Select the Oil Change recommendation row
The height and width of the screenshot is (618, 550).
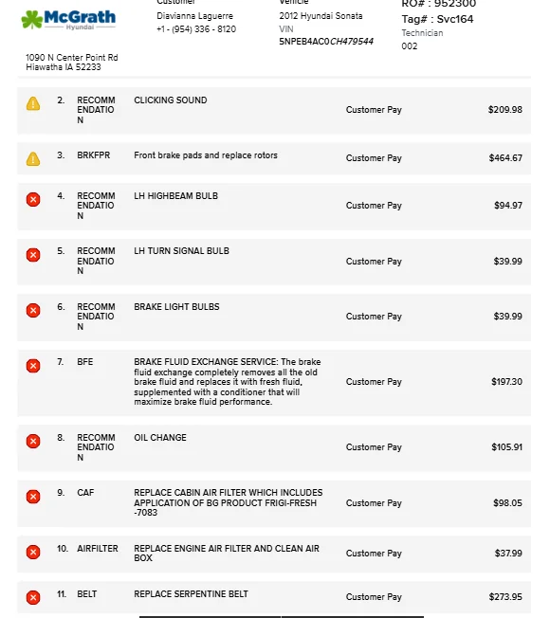[x=274, y=447]
